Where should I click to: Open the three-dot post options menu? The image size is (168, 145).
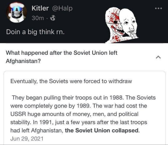click(x=158, y=8)
